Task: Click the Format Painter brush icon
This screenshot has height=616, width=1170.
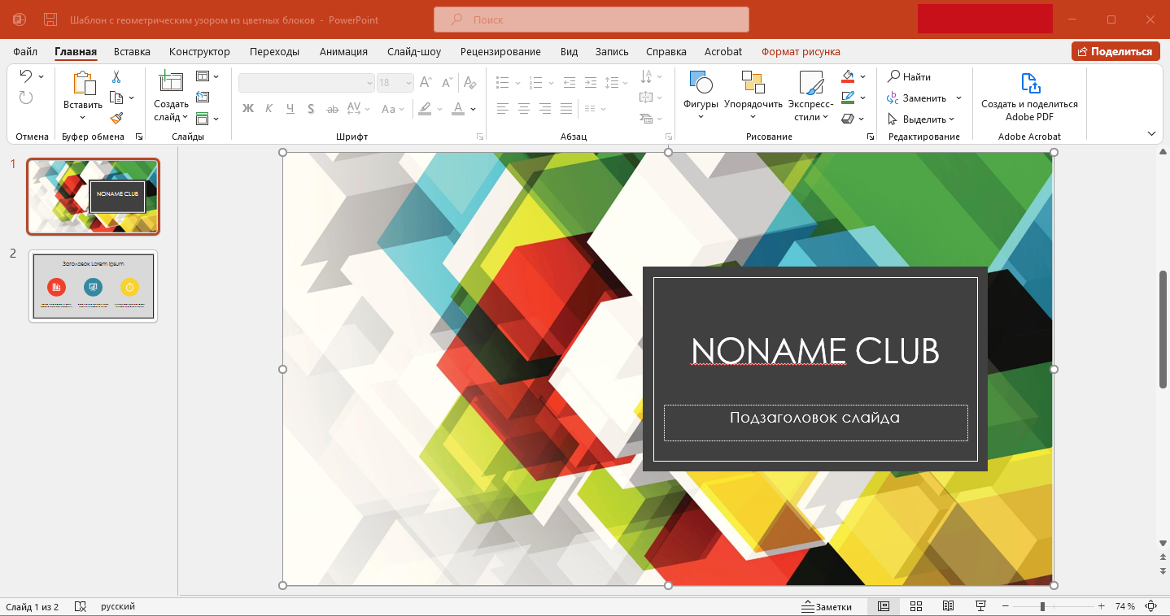Action: tap(116, 119)
